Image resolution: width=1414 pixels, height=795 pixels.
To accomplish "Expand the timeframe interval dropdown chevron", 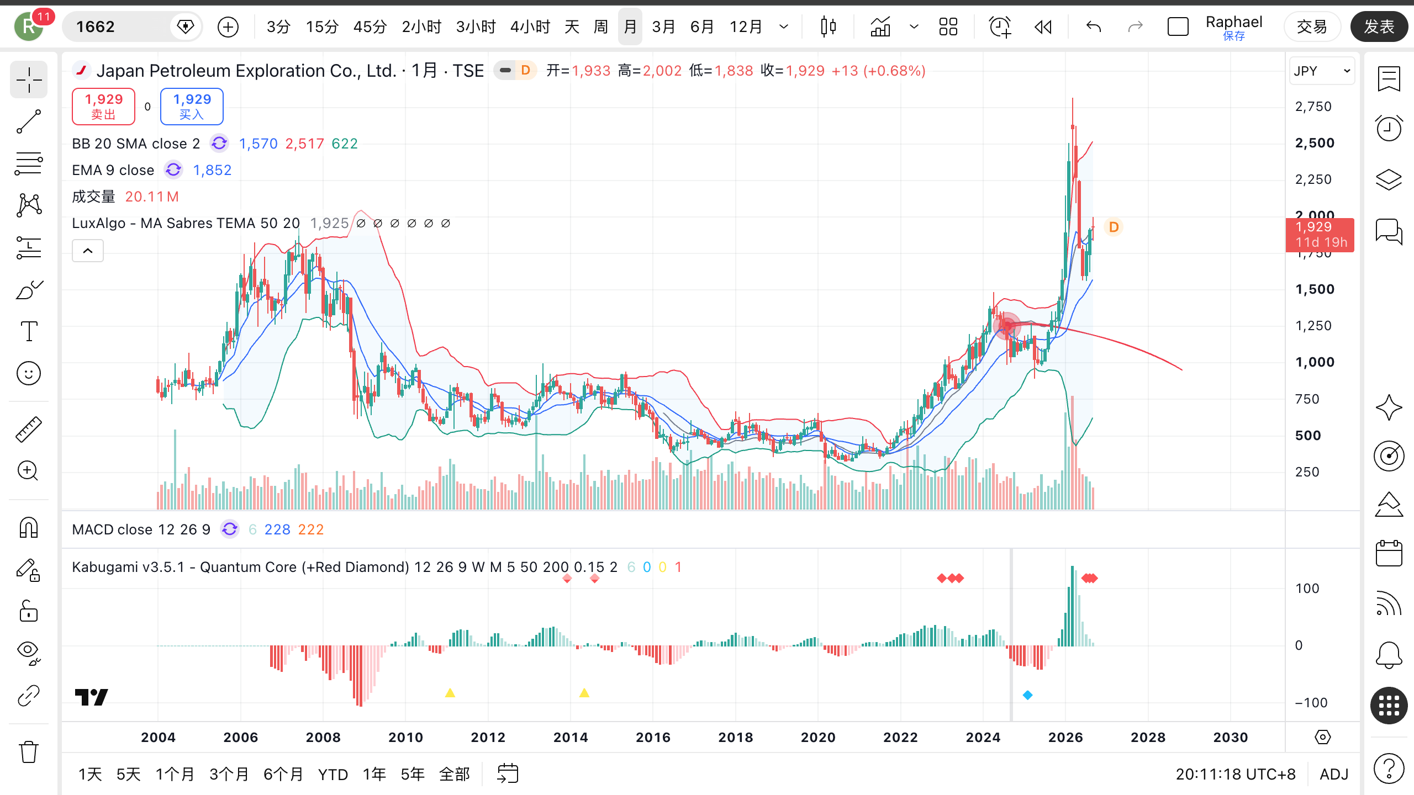I will [784, 26].
